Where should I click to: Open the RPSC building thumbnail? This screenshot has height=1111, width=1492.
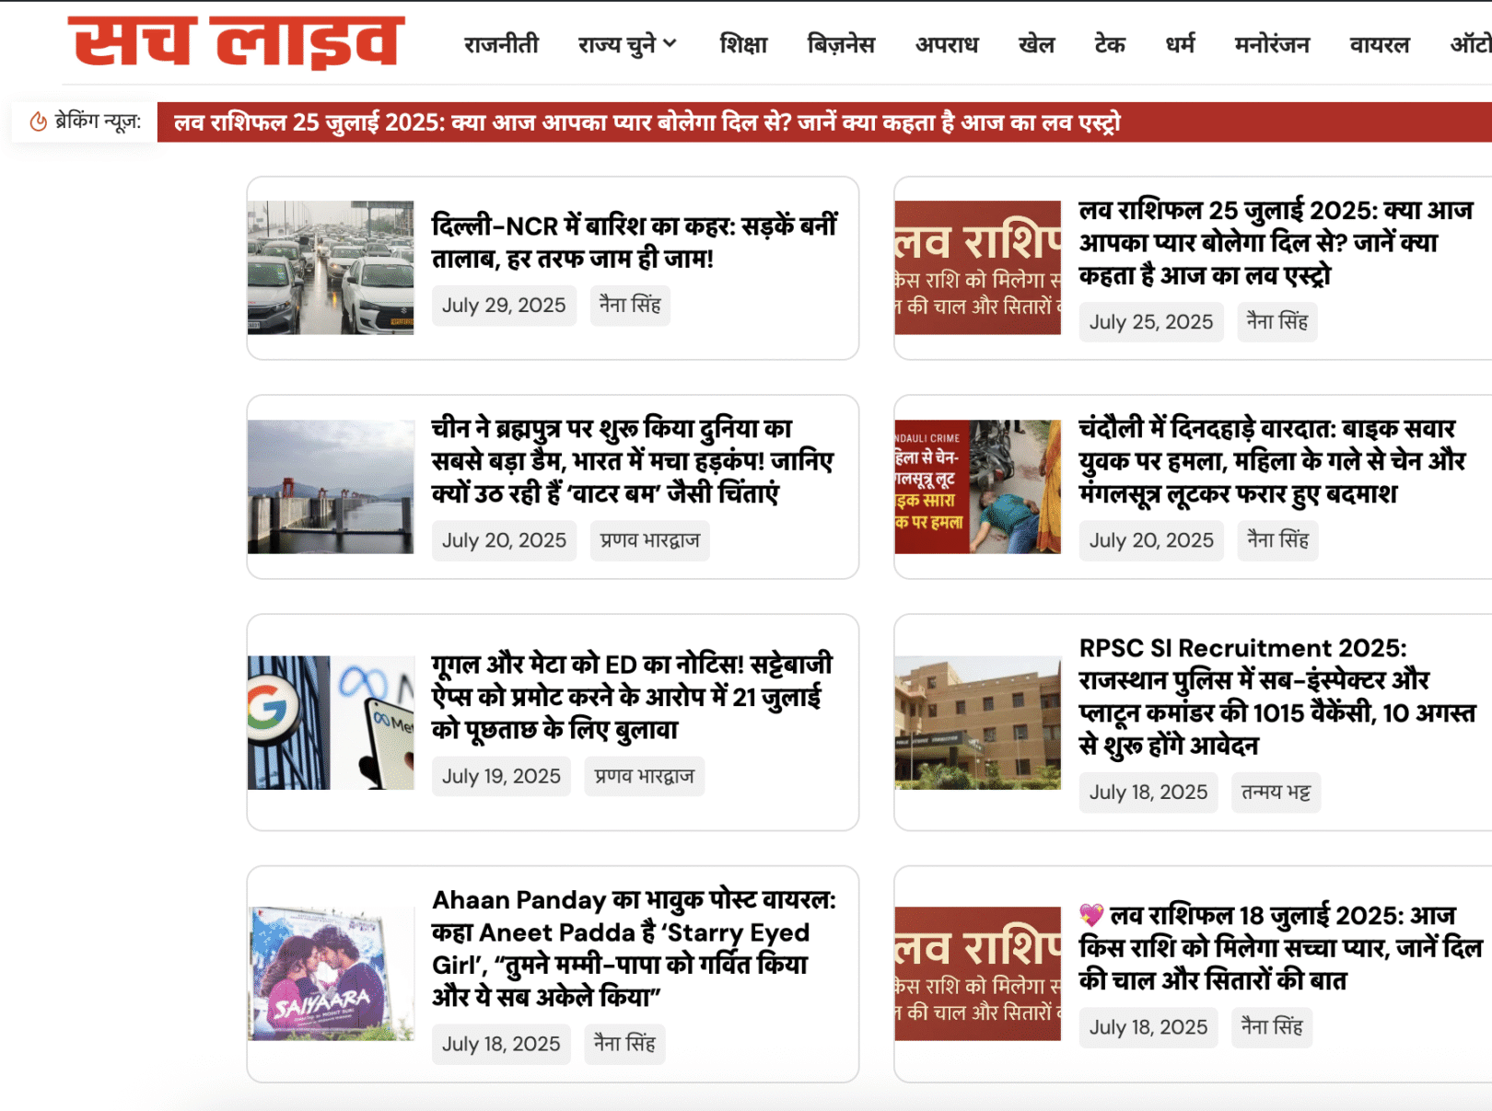click(978, 723)
